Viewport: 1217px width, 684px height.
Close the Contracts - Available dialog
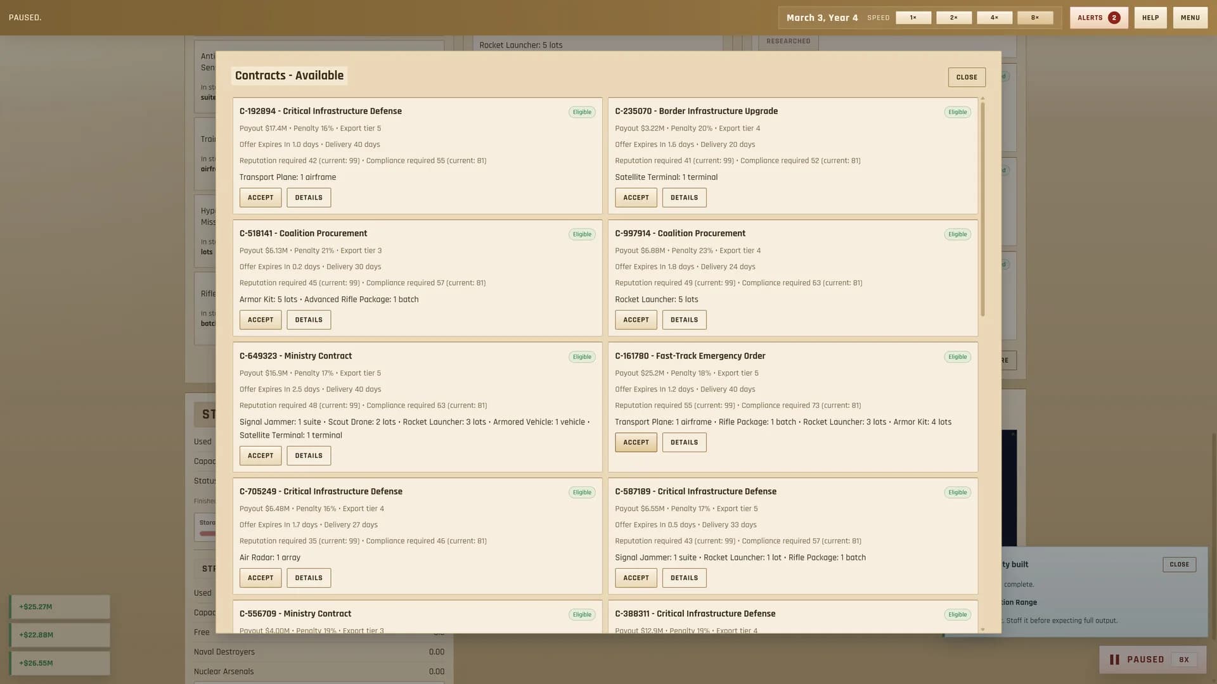(967, 77)
